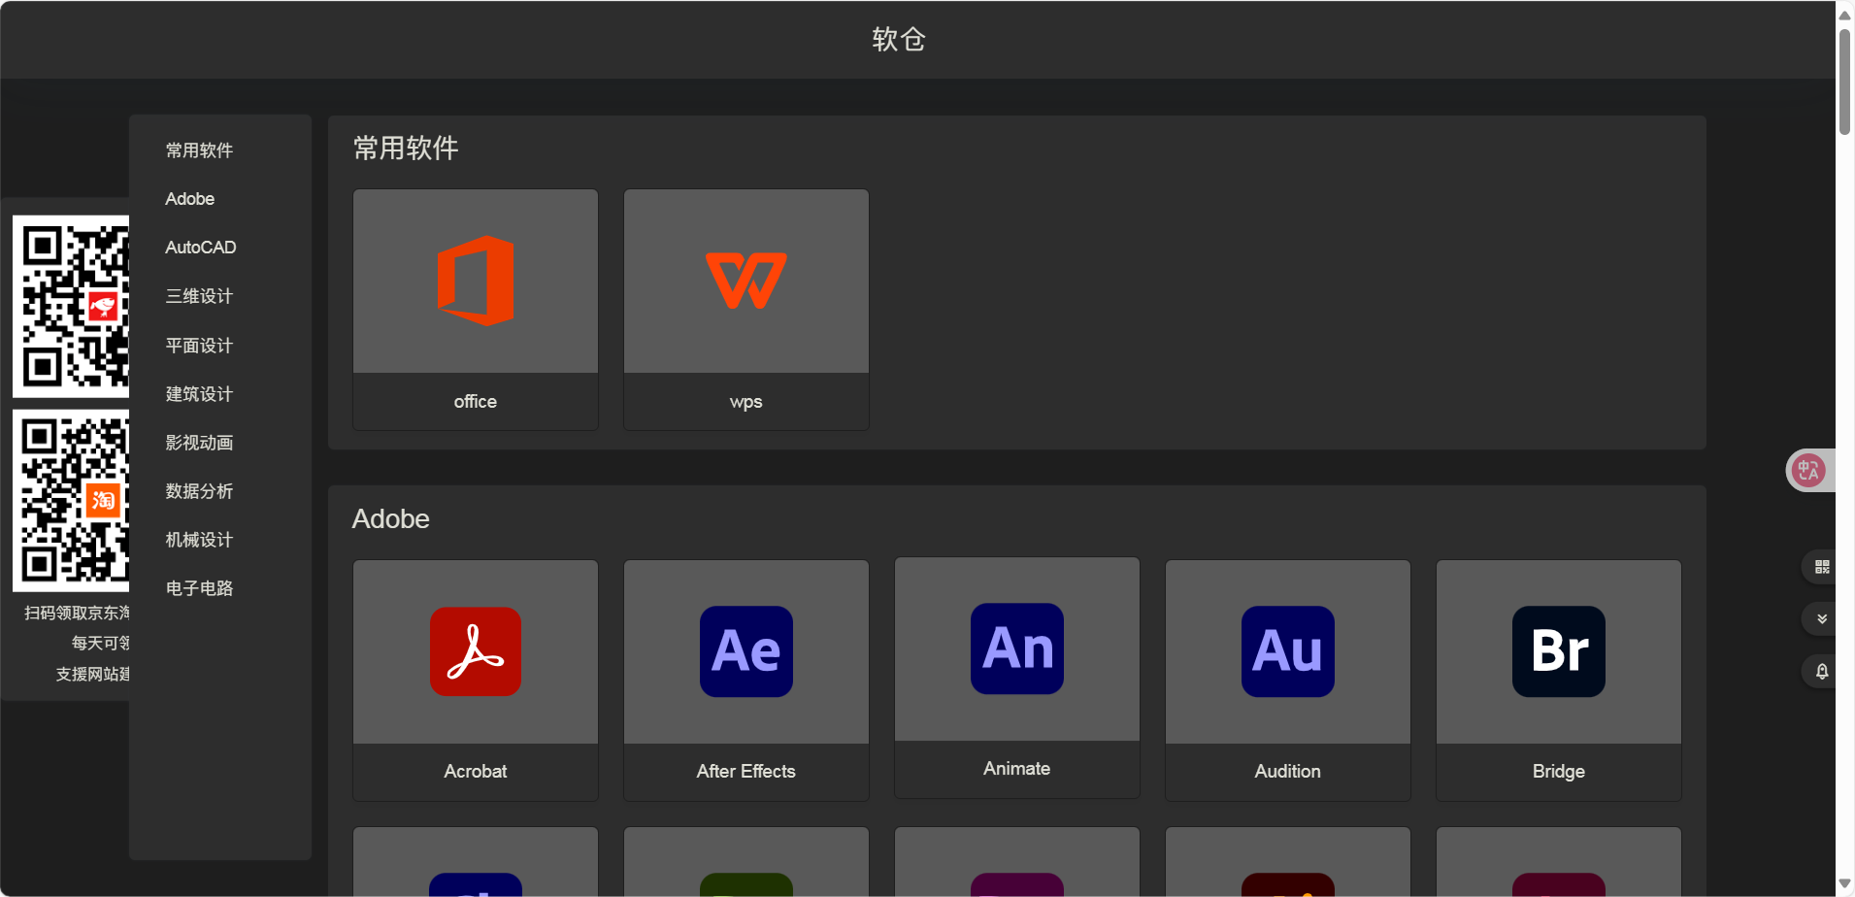Click the Adobe section heading
This screenshot has height=897, width=1855.
tap(390, 519)
